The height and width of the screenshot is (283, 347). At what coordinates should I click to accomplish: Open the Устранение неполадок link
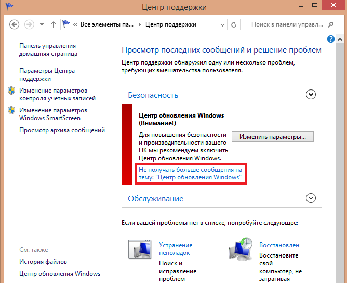176,249
